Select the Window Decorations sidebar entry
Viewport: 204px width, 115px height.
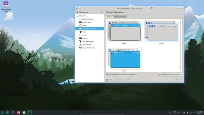pyautogui.click(x=90, y=29)
